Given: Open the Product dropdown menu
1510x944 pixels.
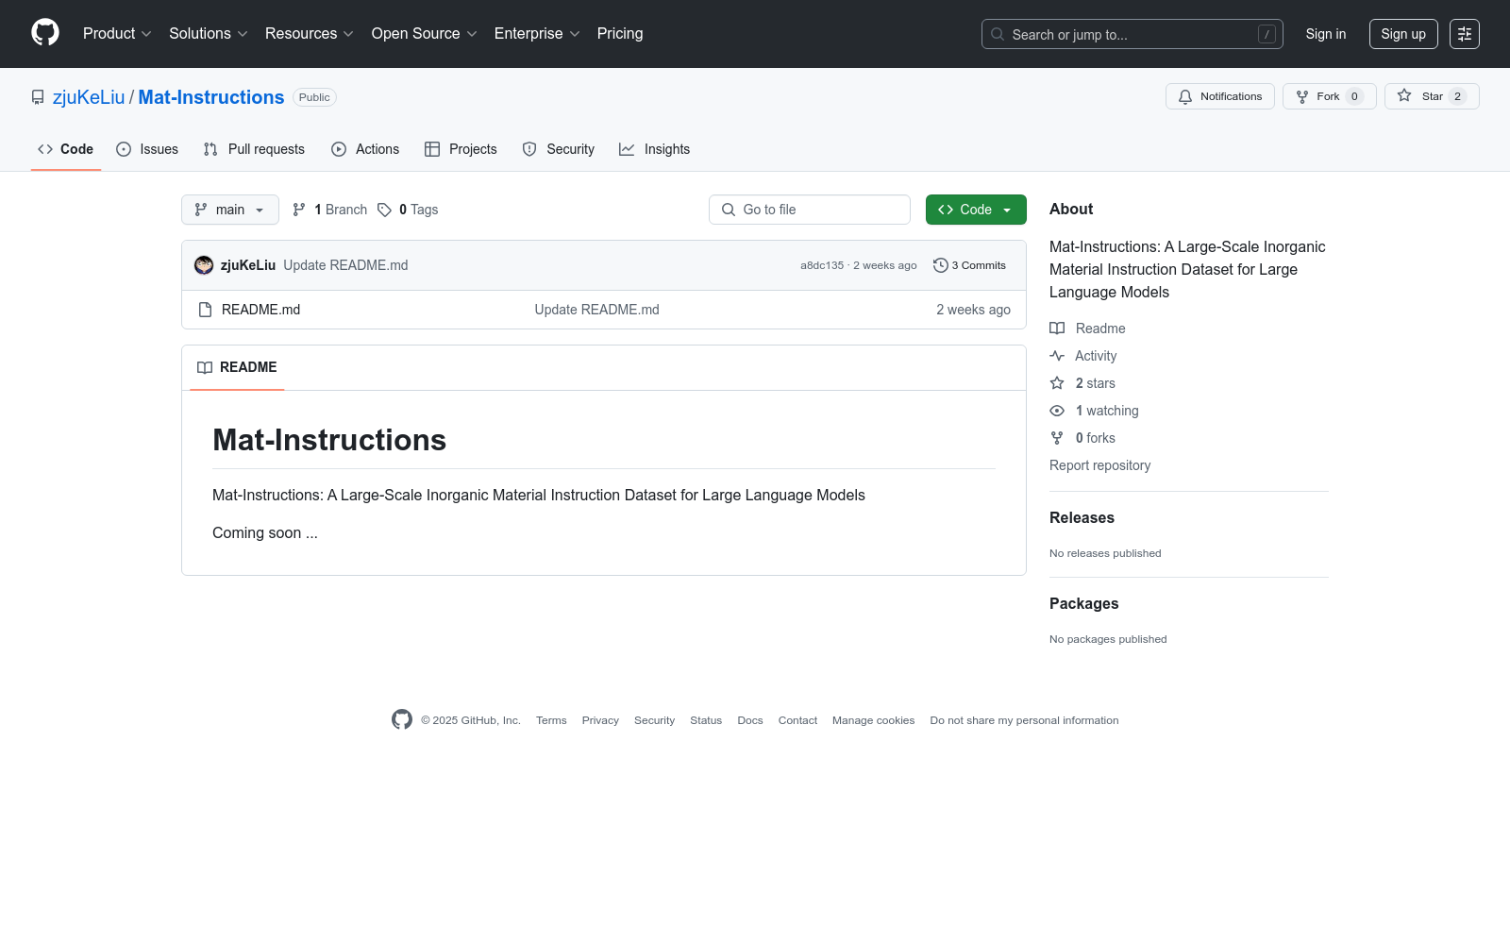Looking at the screenshot, I should tap(117, 34).
